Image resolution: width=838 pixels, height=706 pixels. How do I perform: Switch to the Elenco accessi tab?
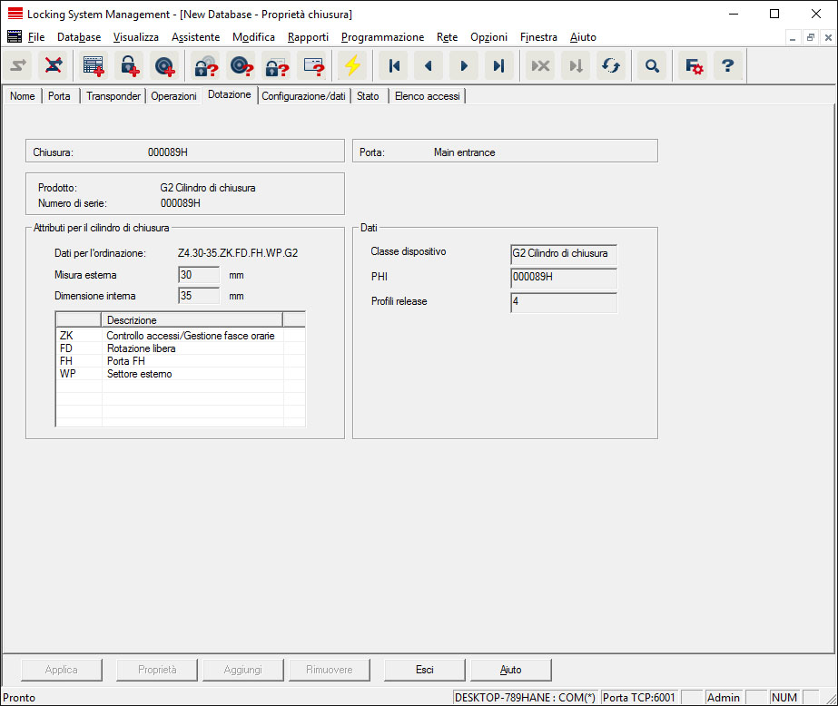coord(427,96)
